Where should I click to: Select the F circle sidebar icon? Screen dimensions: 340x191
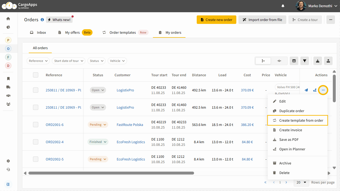click(x=8, y=57)
